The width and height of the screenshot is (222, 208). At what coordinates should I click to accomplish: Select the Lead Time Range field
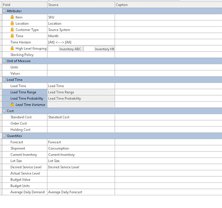click(25, 92)
